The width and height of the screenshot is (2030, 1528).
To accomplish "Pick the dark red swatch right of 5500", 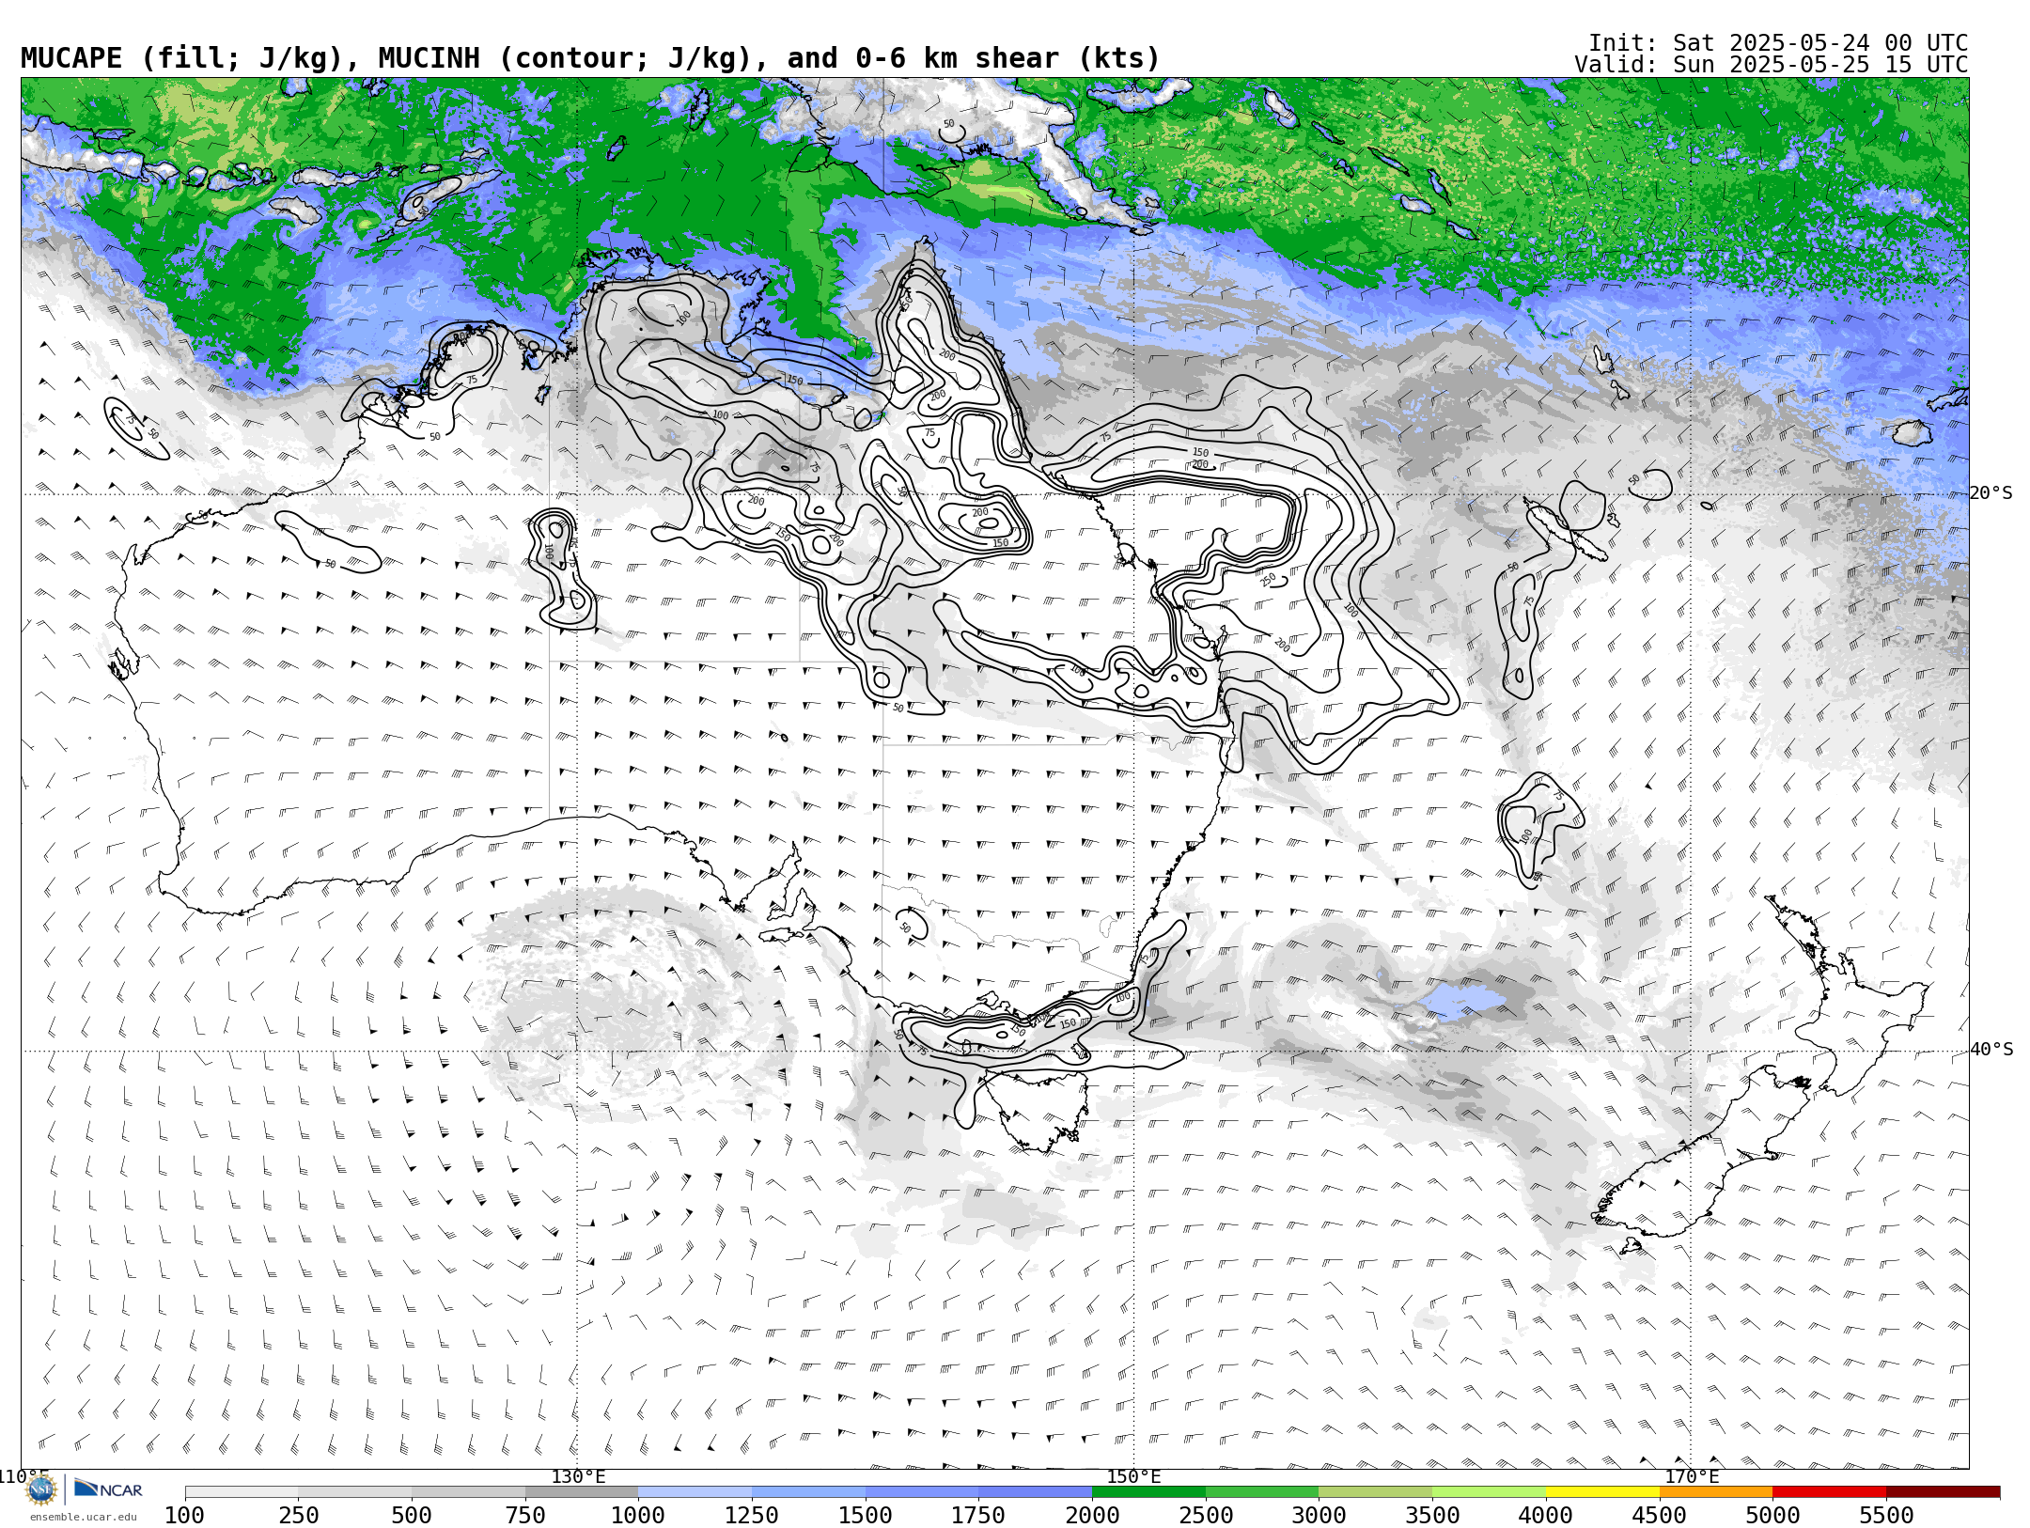I will tap(1943, 1492).
